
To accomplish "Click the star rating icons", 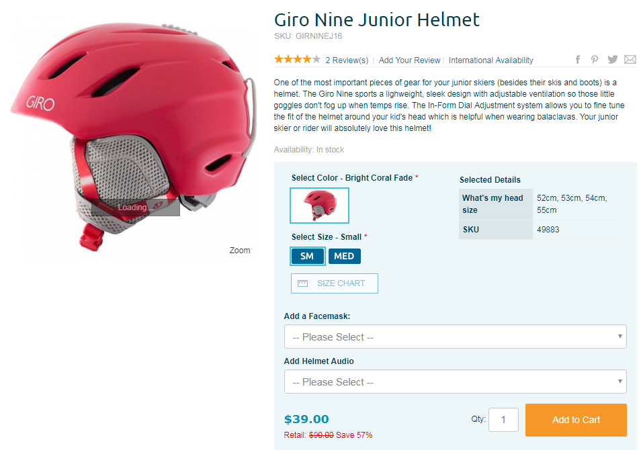I will (x=297, y=60).
